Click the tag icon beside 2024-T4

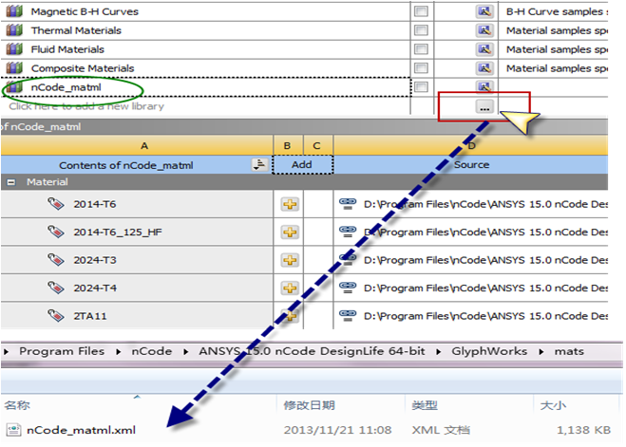click(55, 288)
